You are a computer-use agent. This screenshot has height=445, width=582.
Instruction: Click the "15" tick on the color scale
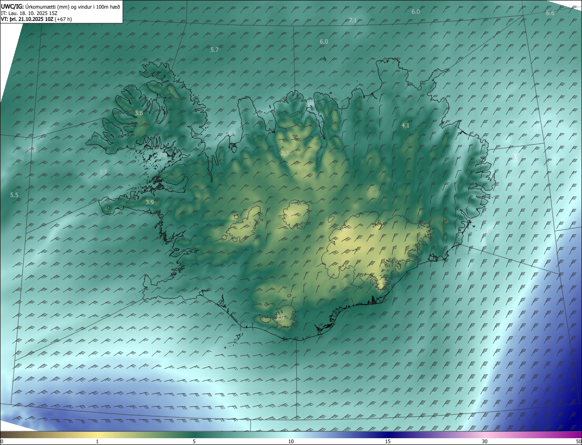tap(388, 442)
